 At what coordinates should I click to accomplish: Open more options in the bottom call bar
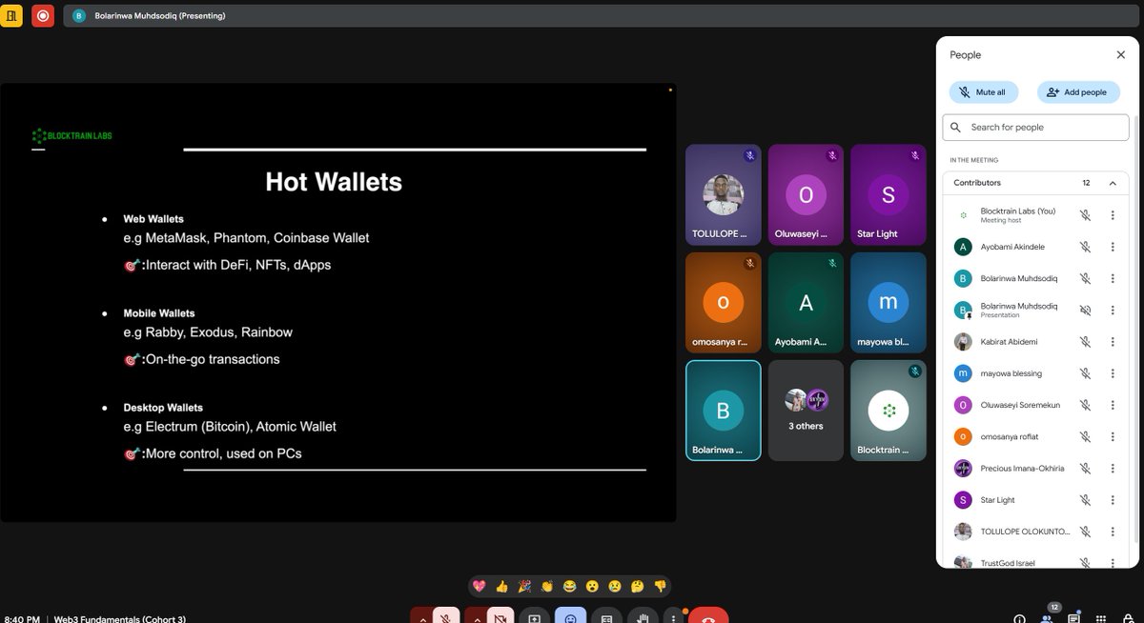[x=674, y=617]
